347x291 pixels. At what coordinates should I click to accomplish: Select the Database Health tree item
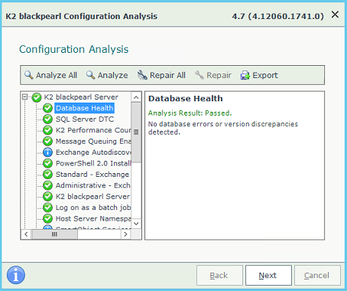pos(84,108)
